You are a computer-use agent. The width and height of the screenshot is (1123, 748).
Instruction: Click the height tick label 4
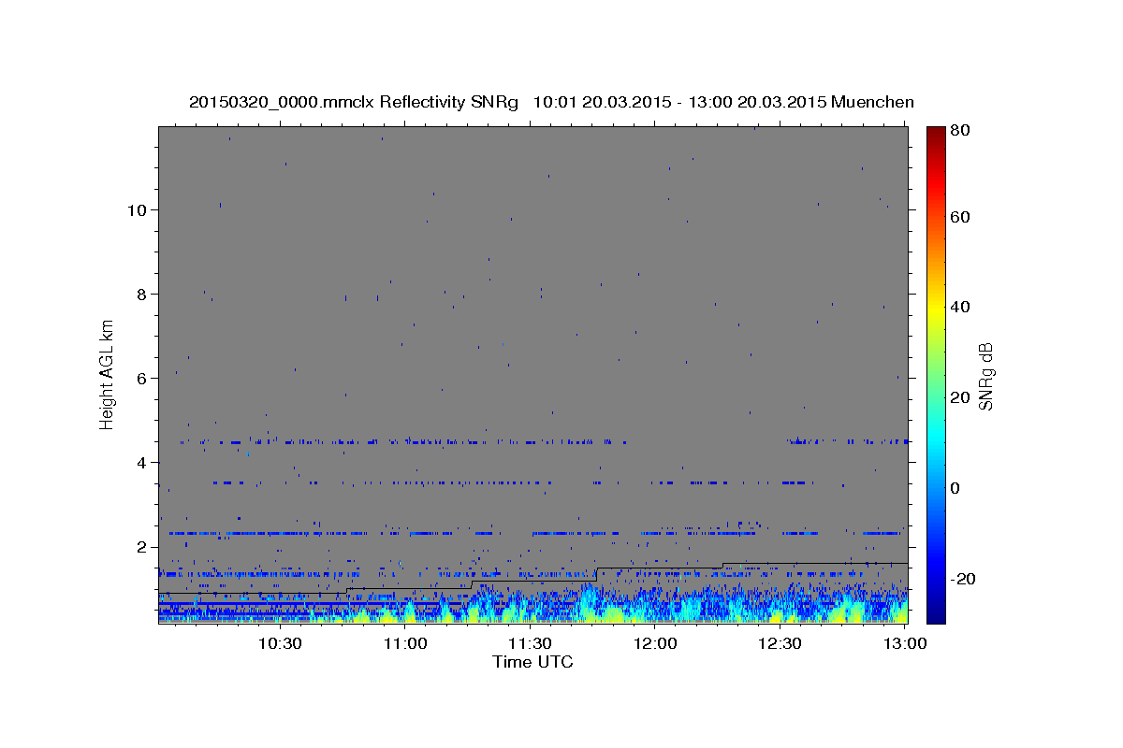point(140,462)
